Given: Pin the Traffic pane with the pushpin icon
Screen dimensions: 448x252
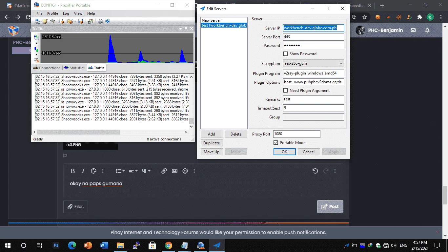Looking at the screenshot, I should pyautogui.click(x=186, y=29).
